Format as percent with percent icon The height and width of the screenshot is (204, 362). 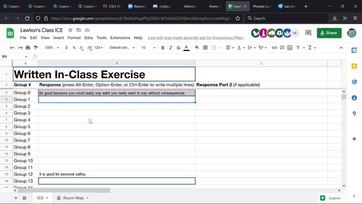click(x=74, y=48)
